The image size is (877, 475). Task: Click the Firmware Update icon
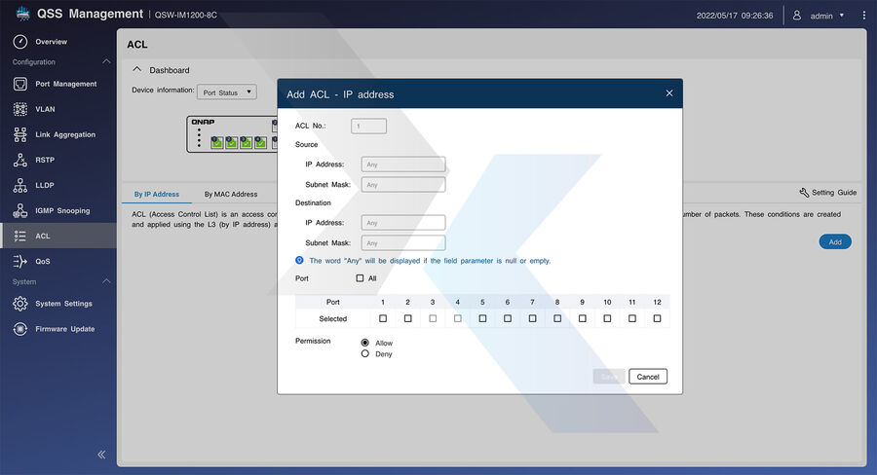(x=19, y=329)
